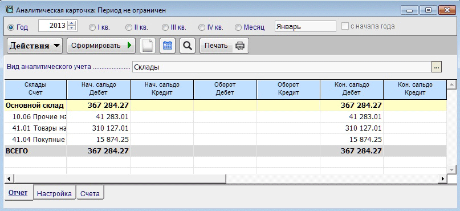Click the Склады analytical account field

point(282,67)
